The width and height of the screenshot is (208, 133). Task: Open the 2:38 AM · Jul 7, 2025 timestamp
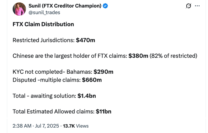[x=36, y=126]
